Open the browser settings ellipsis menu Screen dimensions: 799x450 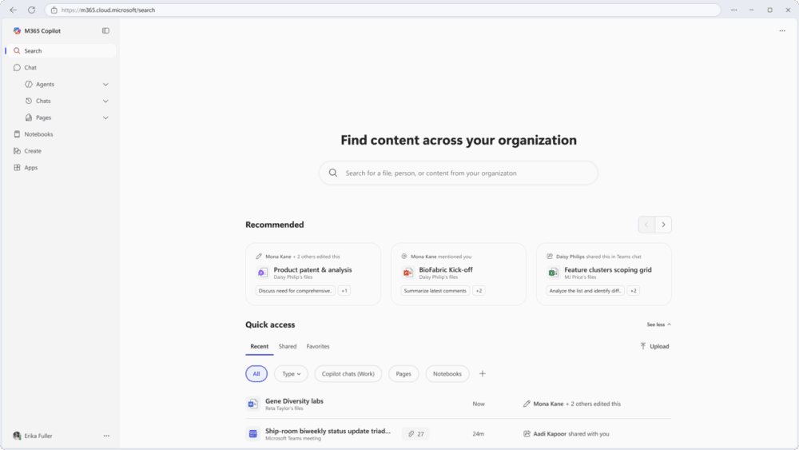(x=733, y=10)
